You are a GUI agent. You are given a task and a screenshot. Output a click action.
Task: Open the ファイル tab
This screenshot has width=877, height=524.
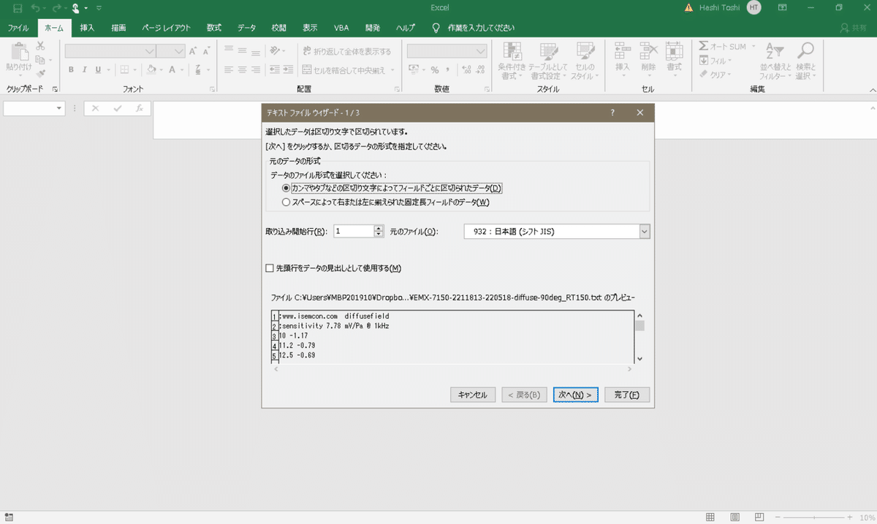pos(18,28)
